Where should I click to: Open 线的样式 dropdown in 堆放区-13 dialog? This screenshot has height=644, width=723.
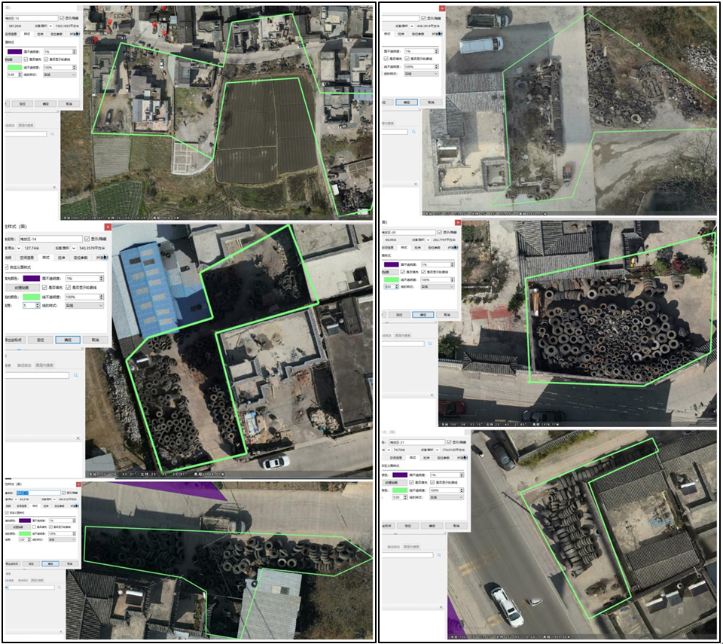pos(60,75)
